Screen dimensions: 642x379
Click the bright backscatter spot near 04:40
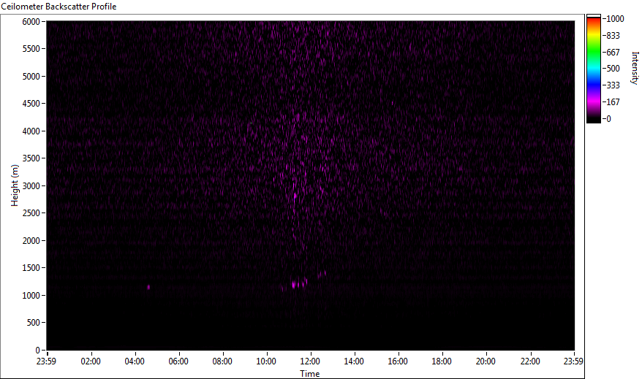148,287
